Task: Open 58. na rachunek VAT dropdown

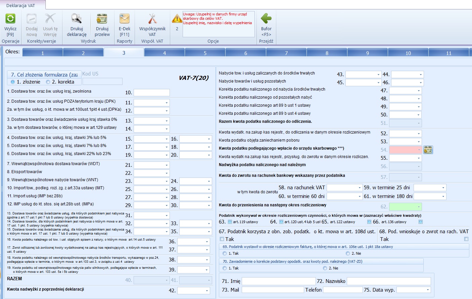Action: click(x=360, y=188)
